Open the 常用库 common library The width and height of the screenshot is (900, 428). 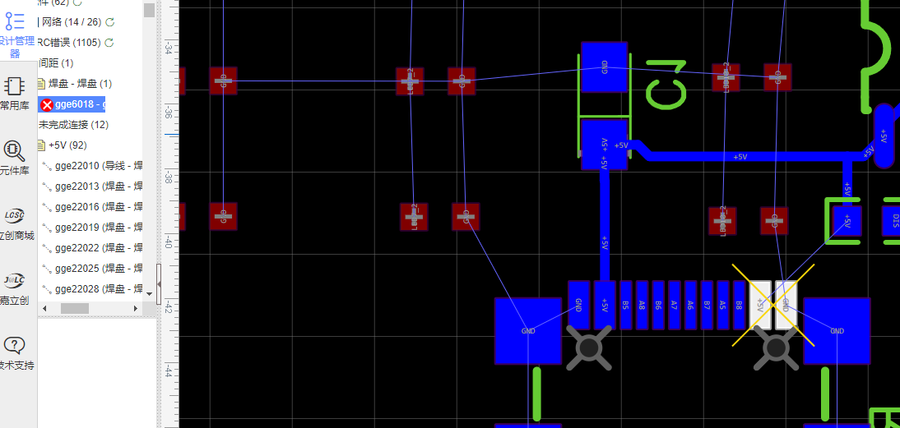tap(15, 94)
